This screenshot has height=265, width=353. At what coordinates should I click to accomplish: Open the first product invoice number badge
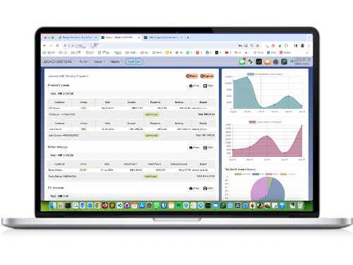coord(83,108)
